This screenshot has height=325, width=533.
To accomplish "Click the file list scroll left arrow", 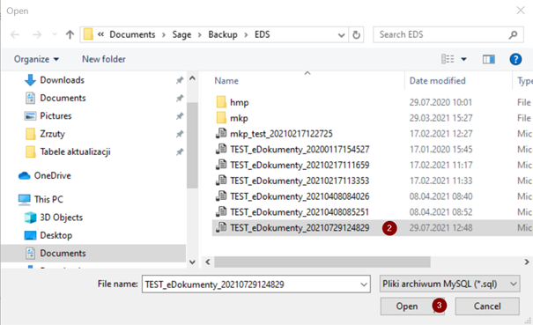I will tap(208, 262).
